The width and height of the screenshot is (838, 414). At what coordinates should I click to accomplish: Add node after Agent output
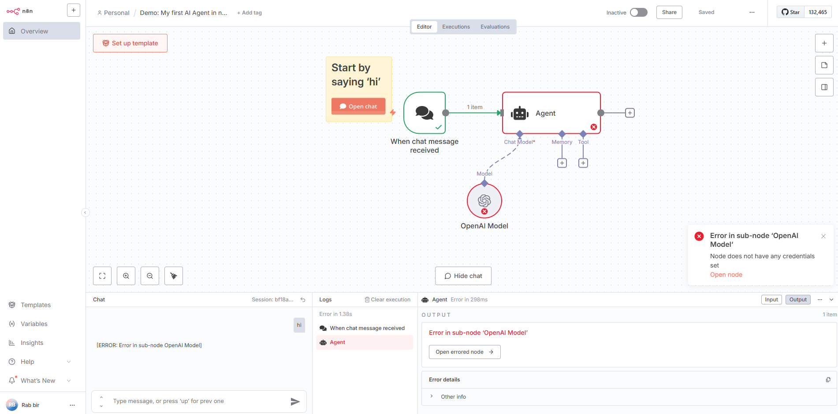pyautogui.click(x=630, y=113)
